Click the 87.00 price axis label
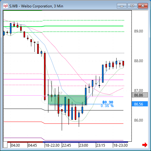 coord(139,91)
